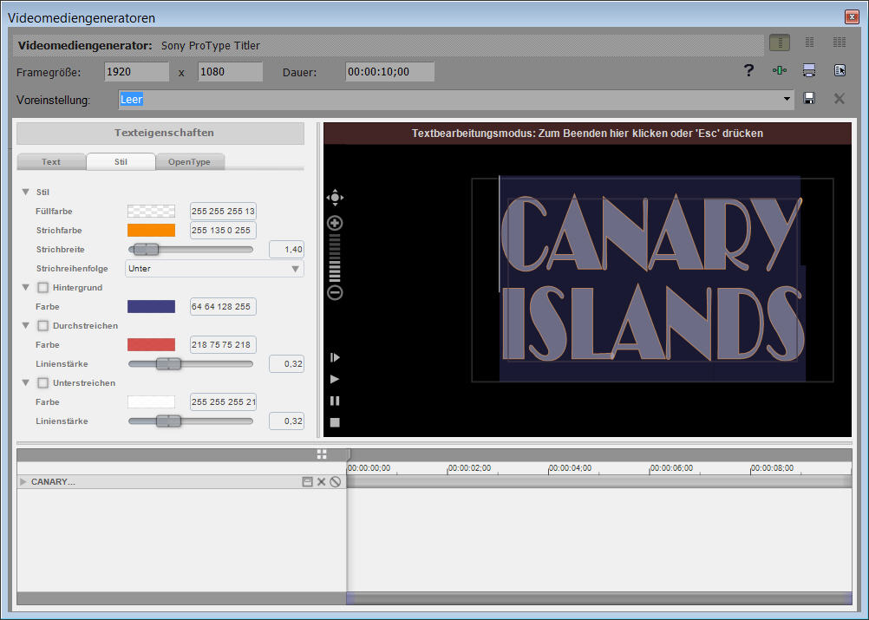
Task: Click the help question mark icon
Action: (x=749, y=71)
